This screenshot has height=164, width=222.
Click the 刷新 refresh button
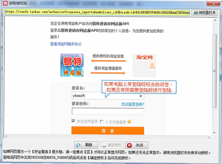86,145
